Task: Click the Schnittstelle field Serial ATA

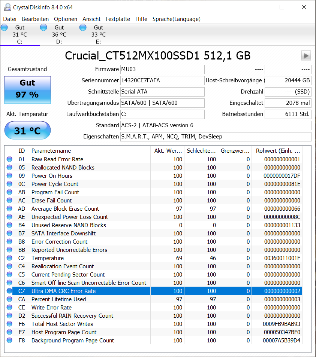Action: point(162,92)
